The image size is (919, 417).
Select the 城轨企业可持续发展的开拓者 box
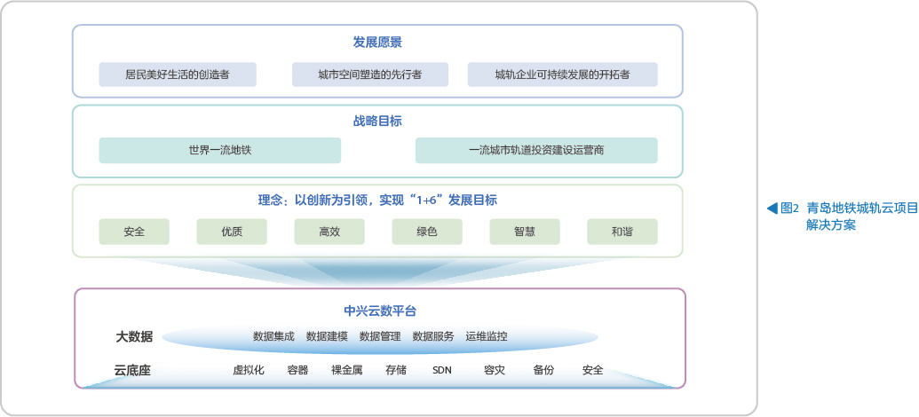pos(563,75)
